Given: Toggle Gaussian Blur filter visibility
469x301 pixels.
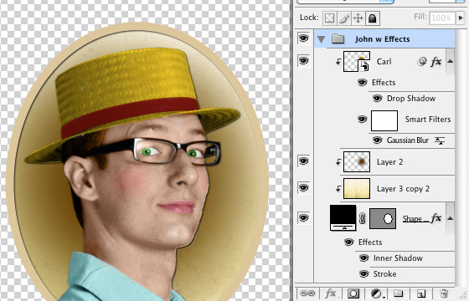Looking at the screenshot, I should [x=377, y=140].
